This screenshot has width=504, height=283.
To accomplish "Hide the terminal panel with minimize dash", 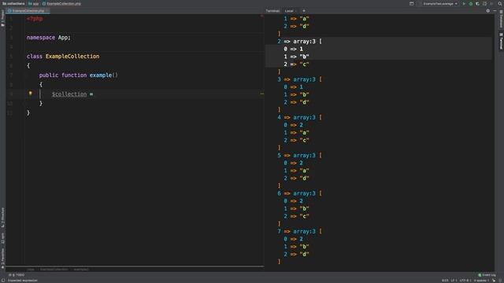I will [x=495, y=10].
